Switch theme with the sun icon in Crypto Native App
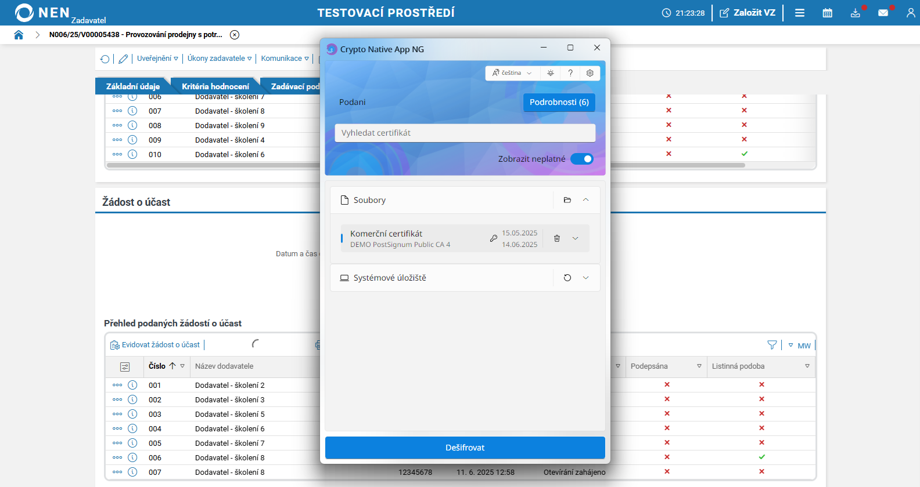 click(x=551, y=73)
